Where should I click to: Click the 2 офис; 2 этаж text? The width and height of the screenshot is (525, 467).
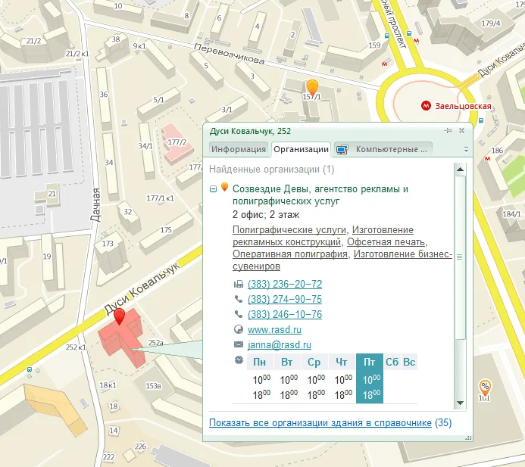[x=266, y=214]
